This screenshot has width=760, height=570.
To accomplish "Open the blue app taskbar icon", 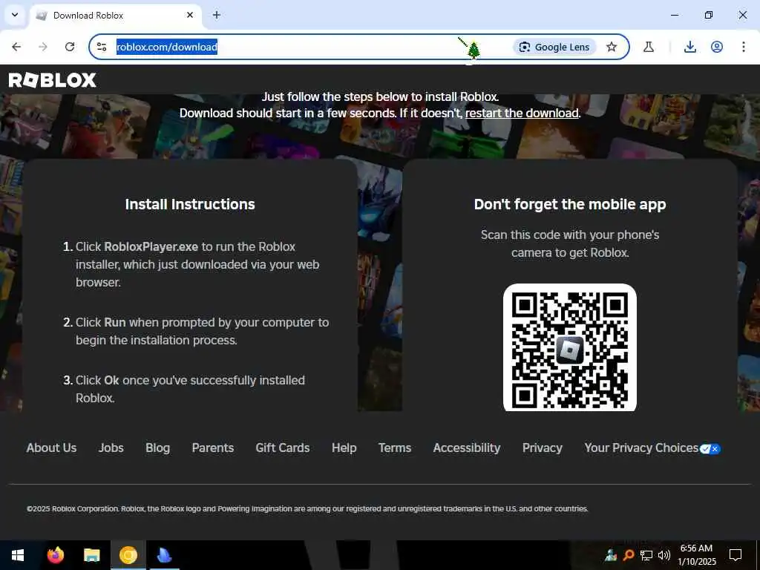I will click(x=165, y=555).
